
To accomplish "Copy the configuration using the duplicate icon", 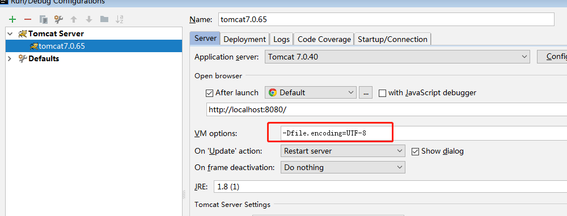I will coord(44,19).
